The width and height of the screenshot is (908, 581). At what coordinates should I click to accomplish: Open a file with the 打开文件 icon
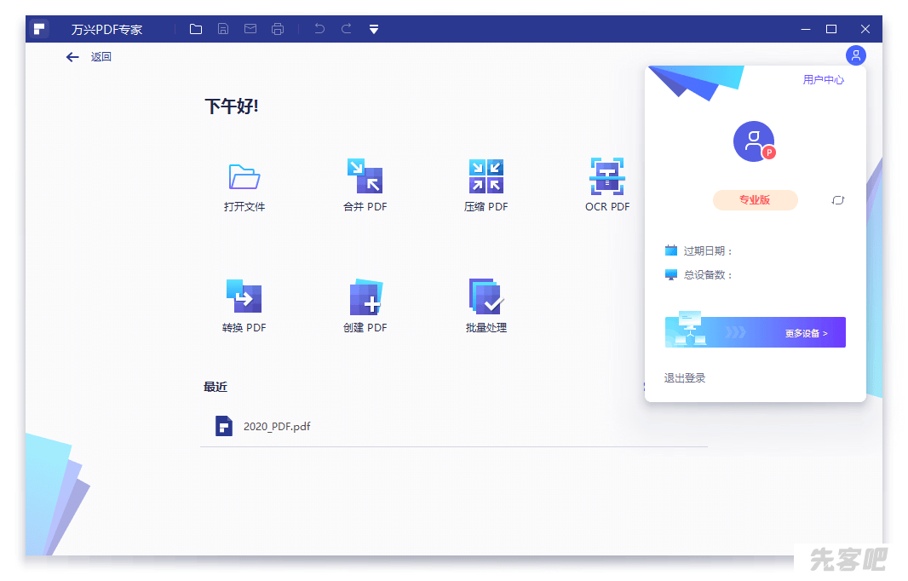pos(244,176)
